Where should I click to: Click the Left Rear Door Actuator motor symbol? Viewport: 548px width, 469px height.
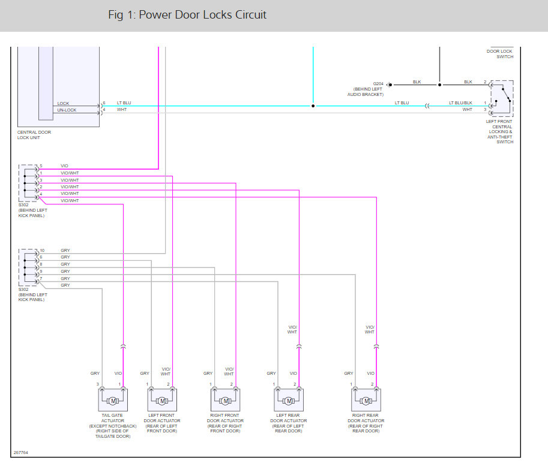point(289,400)
